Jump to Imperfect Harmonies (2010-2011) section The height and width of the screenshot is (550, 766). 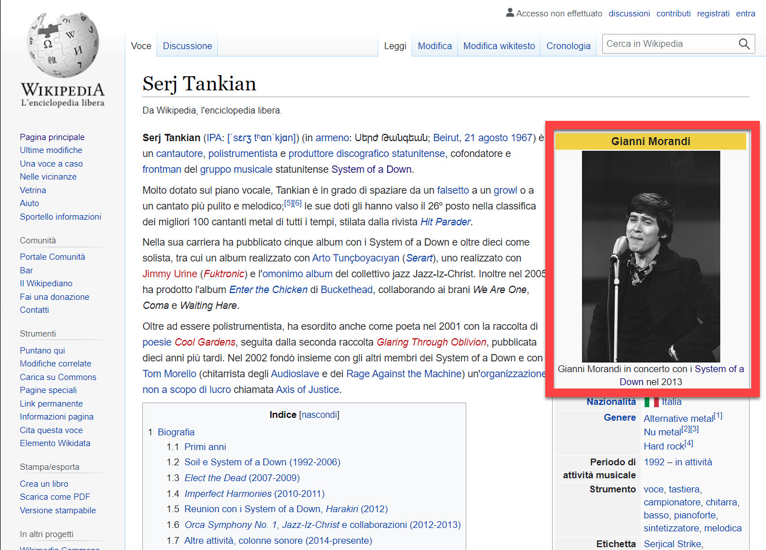[255, 494]
